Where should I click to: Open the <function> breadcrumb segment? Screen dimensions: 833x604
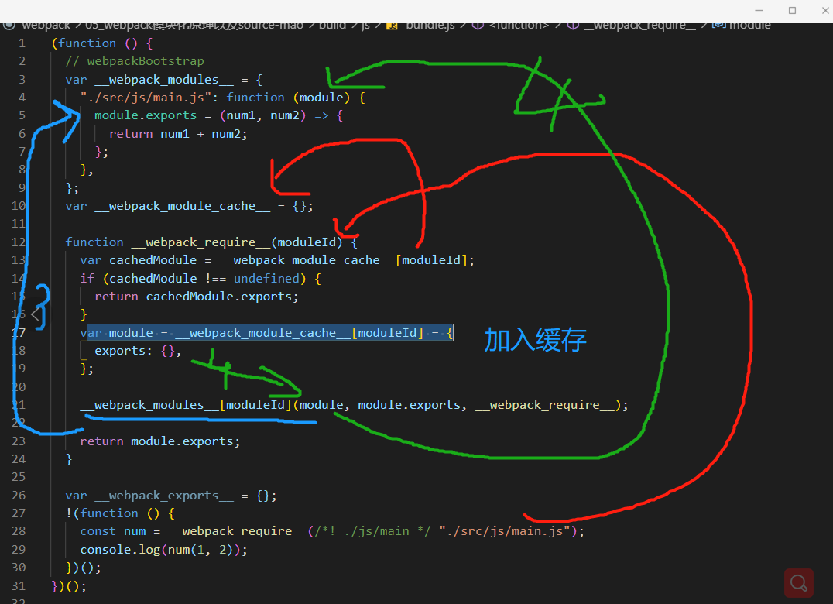click(519, 25)
